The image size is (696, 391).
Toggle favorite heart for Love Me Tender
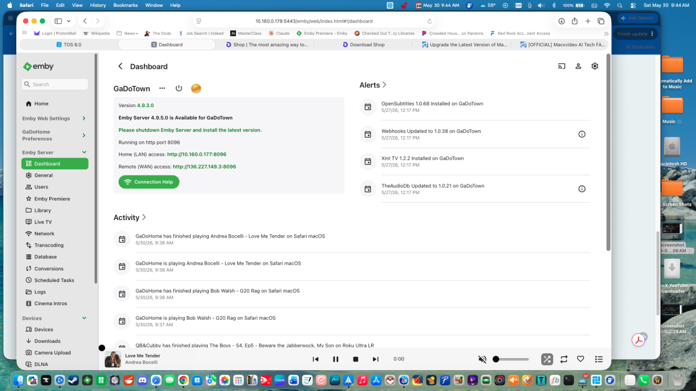[x=581, y=359]
